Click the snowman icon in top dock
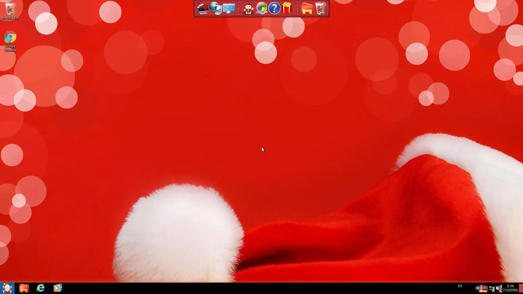 (x=248, y=8)
